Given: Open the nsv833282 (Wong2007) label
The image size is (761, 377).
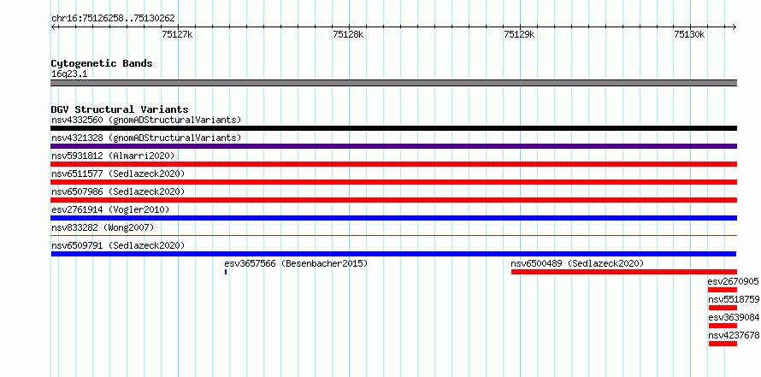Looking at the screenshot, I should point(103,227).
